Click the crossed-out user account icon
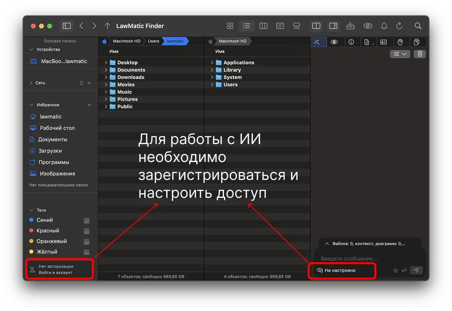 coord(32,270)
